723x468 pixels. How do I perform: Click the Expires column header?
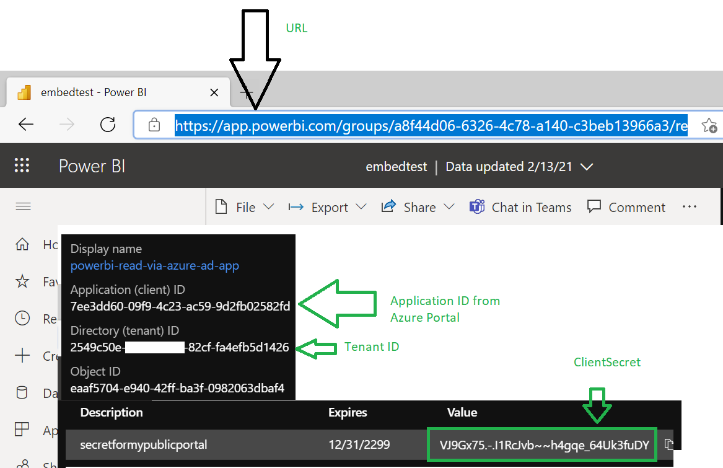point(348,413)
